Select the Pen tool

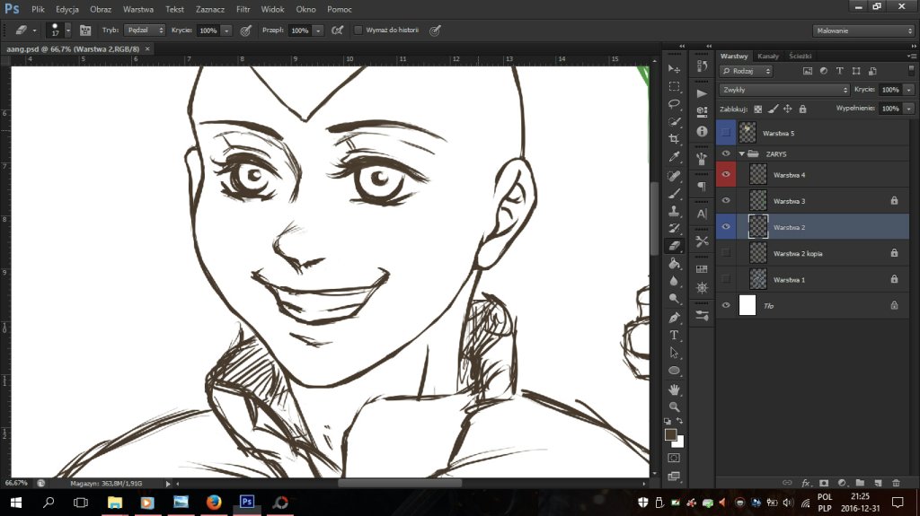coord(674,318)
